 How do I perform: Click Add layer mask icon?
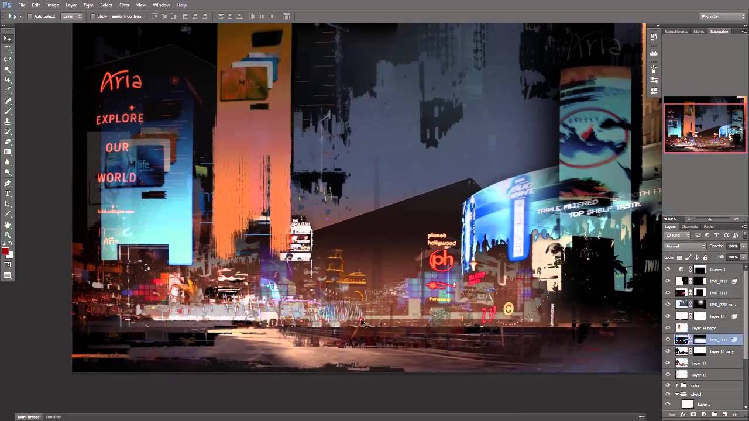tap(693, 414)
